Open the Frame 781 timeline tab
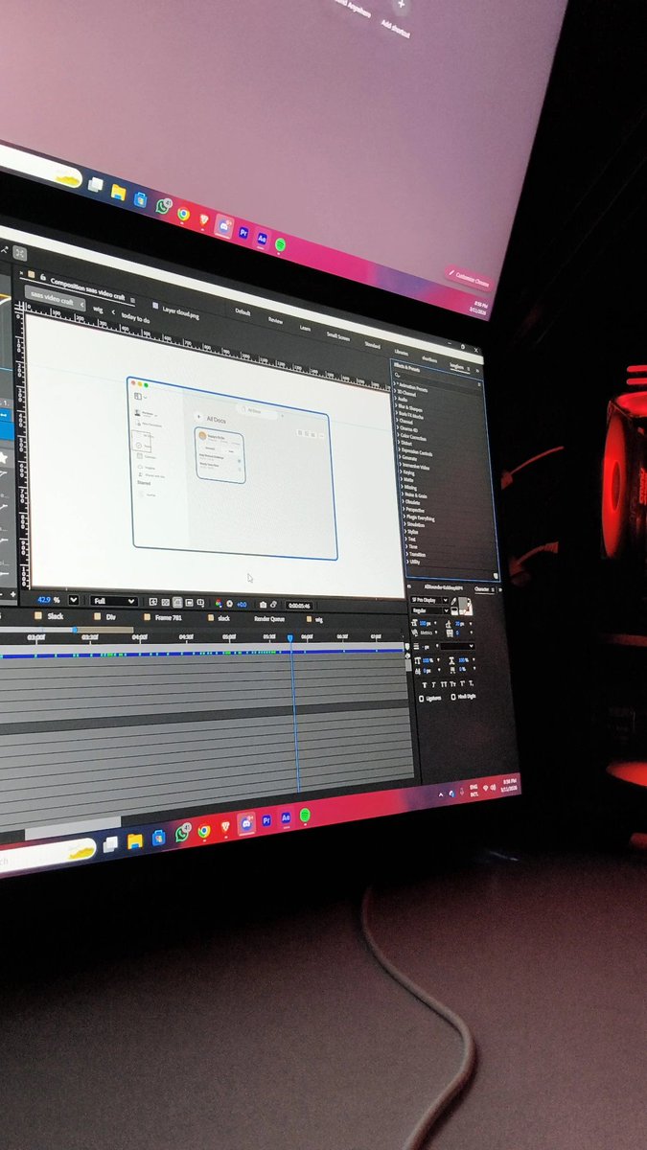This screenshot has height=1150, width=647. [168, 617]
